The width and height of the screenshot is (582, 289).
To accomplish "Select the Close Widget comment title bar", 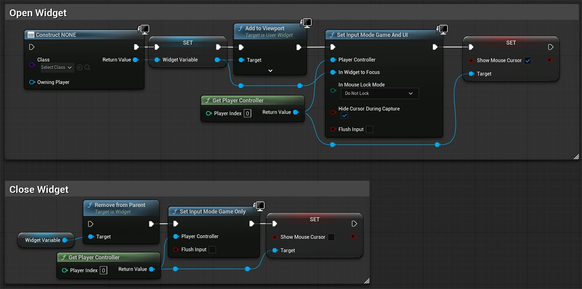I will [x=187, y=189].
